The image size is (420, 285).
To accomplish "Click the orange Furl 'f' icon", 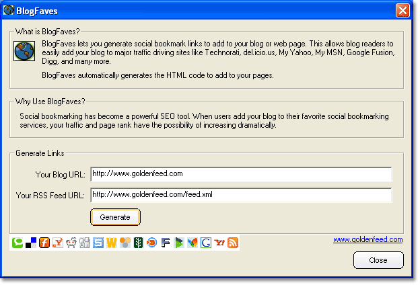I will [x=44, y=243].
